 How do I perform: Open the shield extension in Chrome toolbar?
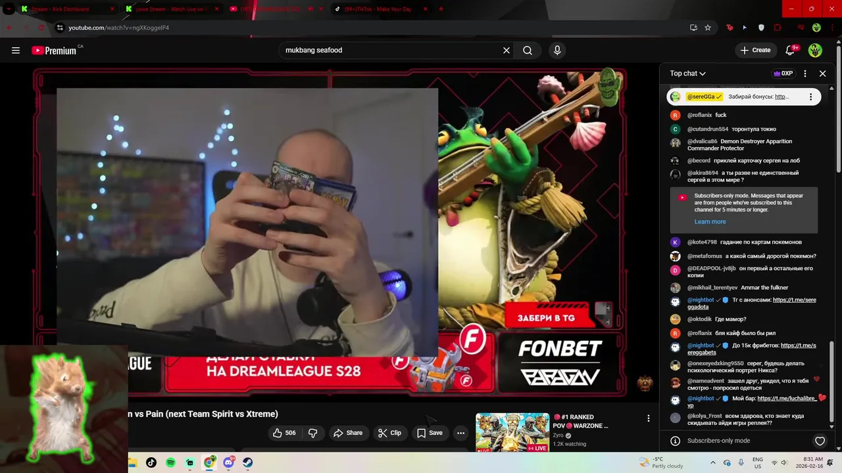pos(761,28)
